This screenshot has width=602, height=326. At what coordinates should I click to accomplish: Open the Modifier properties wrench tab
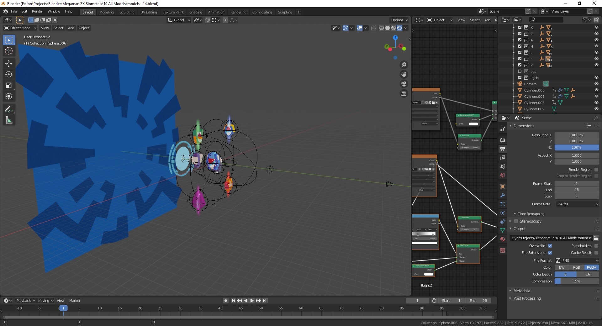coord(503,195)
